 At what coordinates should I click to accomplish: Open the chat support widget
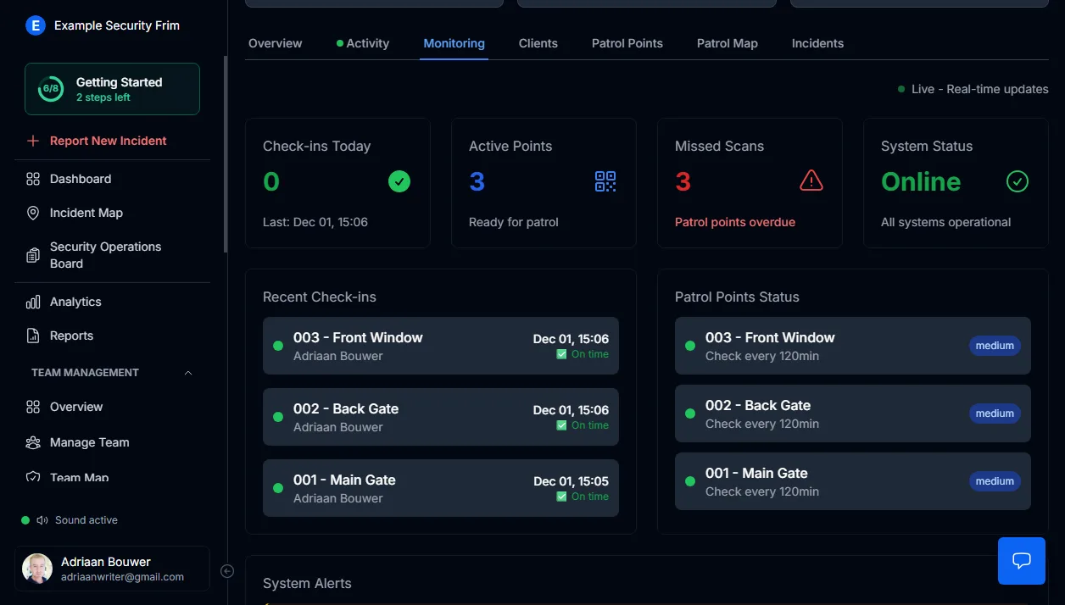1021,561
